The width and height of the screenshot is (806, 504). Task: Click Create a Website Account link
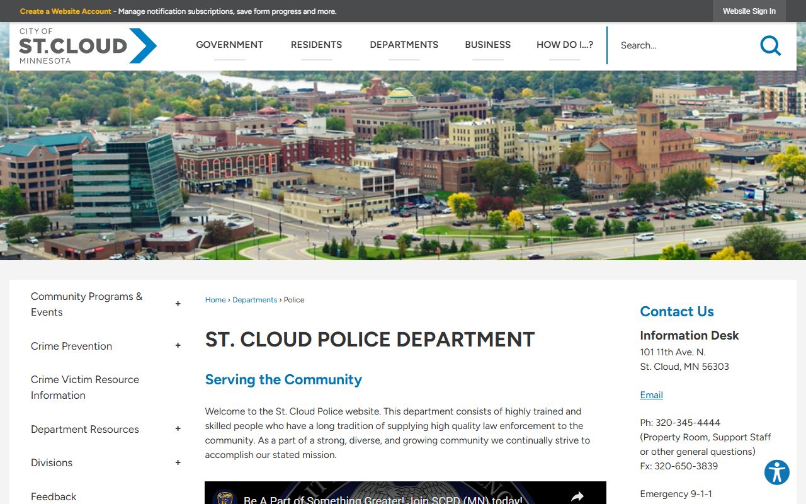[x=65, y=11]
